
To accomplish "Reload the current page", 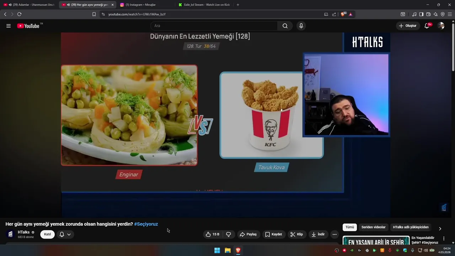I will (x=19, y=14).
